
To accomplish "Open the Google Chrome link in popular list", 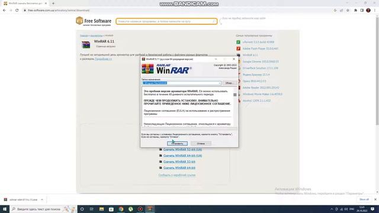I will pyautogui.click(x=261, y=62).
